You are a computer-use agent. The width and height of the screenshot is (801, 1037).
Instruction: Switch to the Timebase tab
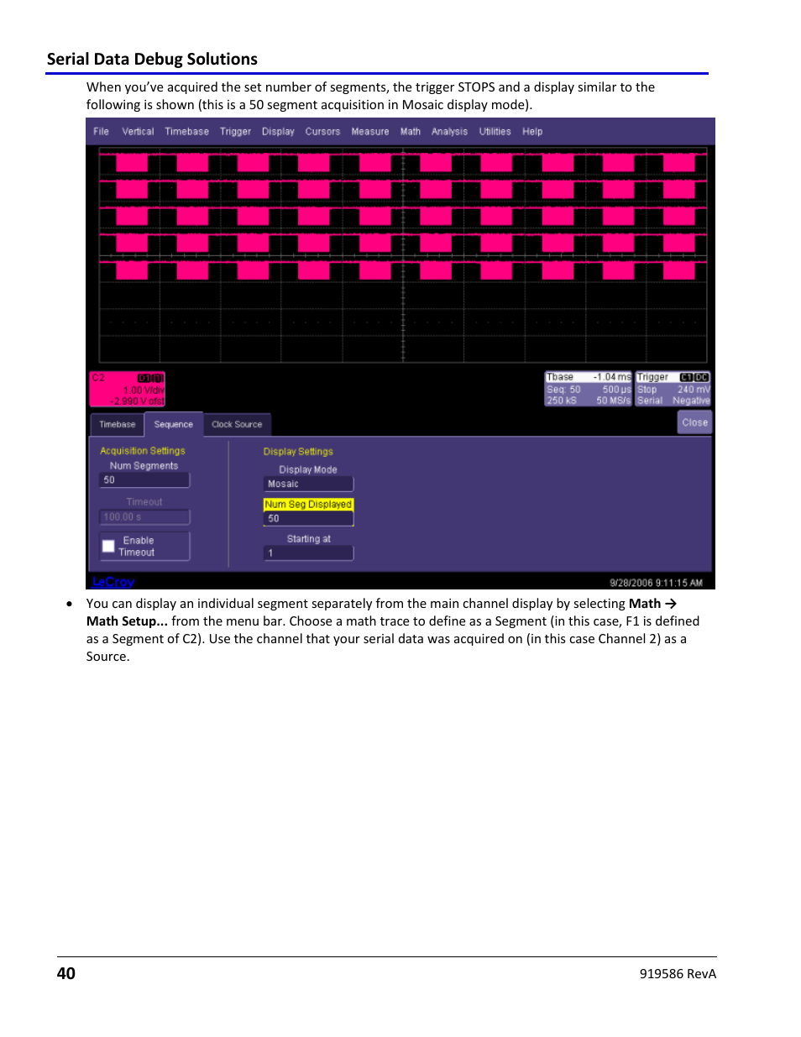(117, 425)
